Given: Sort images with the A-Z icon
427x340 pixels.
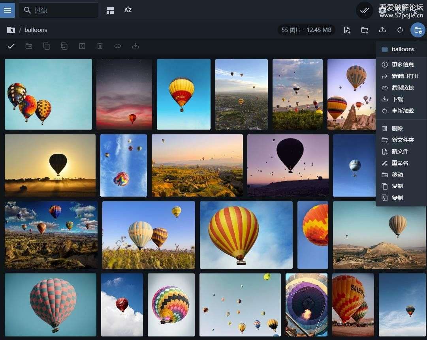Looking at the screenshot, I should point(128,10).
